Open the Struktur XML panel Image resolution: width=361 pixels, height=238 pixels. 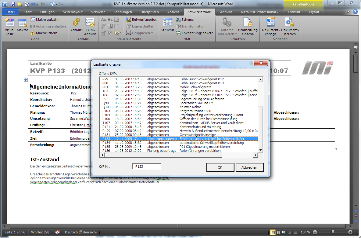click(167, 26)
